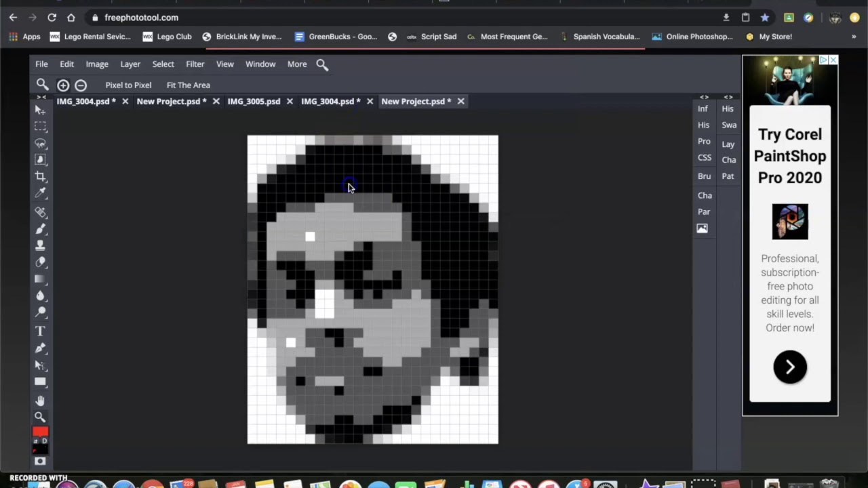Screen dimensions: 868x488
Task: Show more bookmarks overflow chevron
Action: pyautogui.click(x=854, y=37)
